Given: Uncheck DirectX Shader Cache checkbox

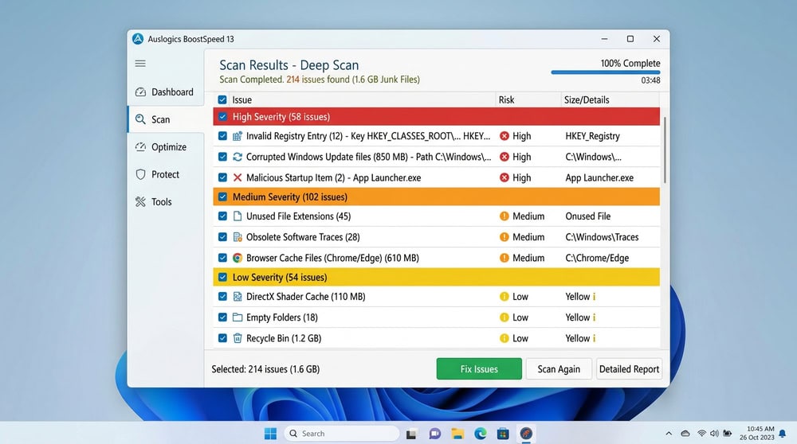Looking at the screenshot, I should tap(222, 296).
